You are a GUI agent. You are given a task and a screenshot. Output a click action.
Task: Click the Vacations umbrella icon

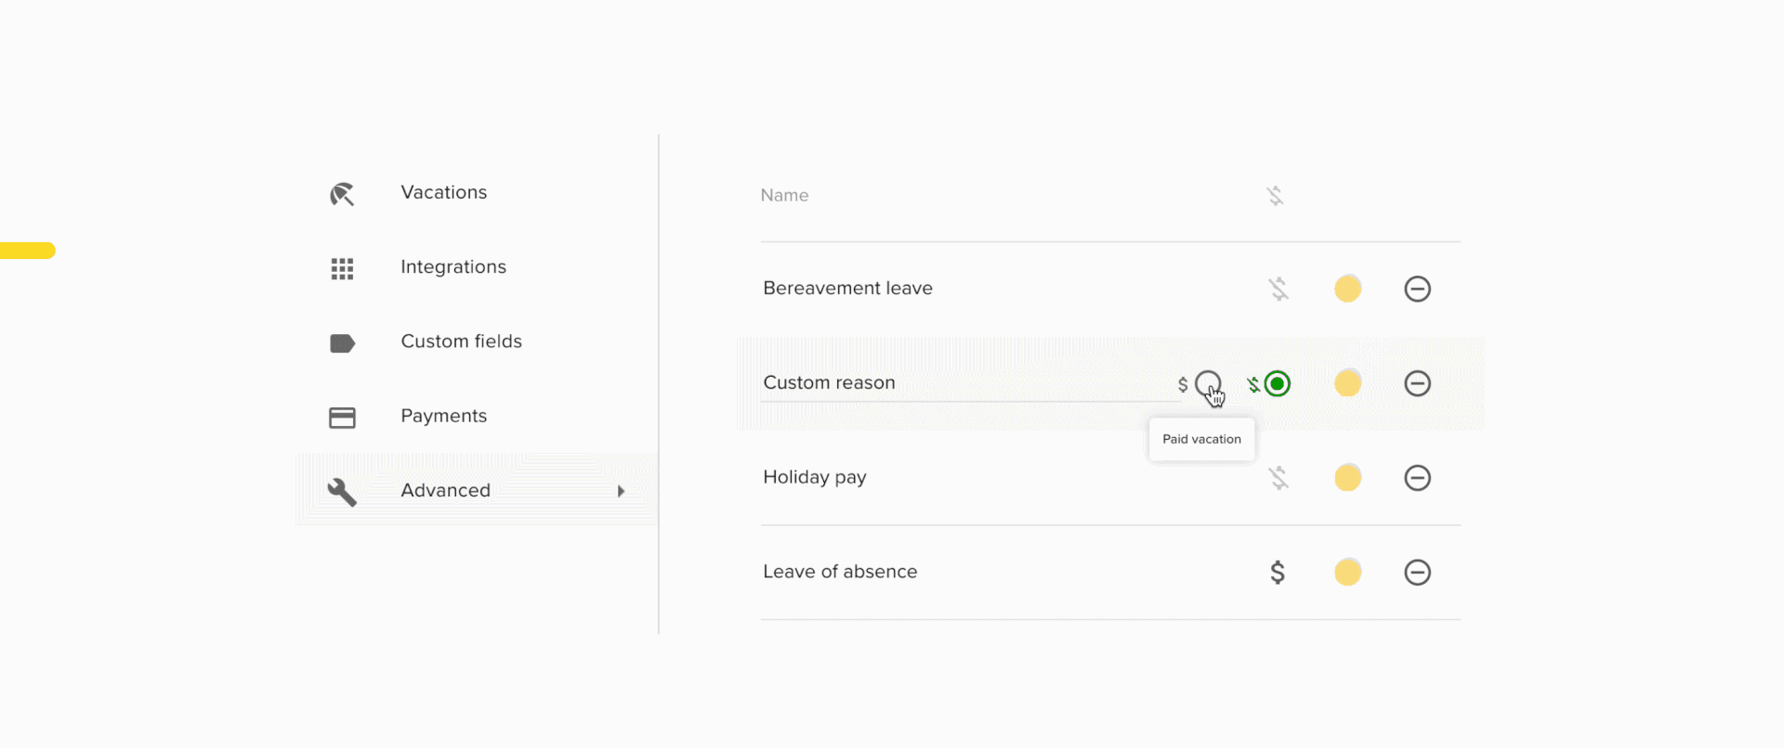pos(342,194)
